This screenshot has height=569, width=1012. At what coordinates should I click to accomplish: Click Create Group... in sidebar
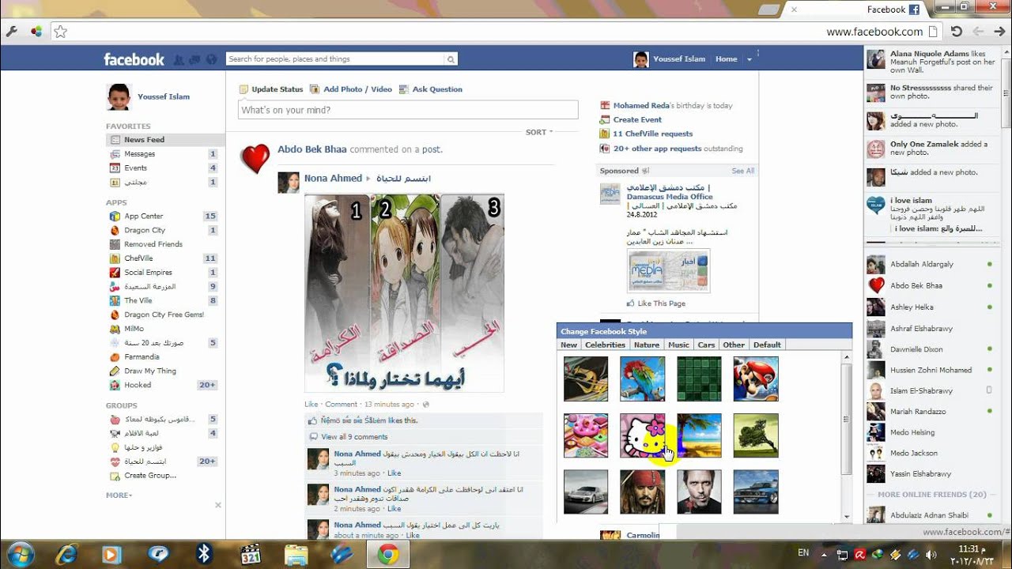pyautogui.click(x=150, y=476)
